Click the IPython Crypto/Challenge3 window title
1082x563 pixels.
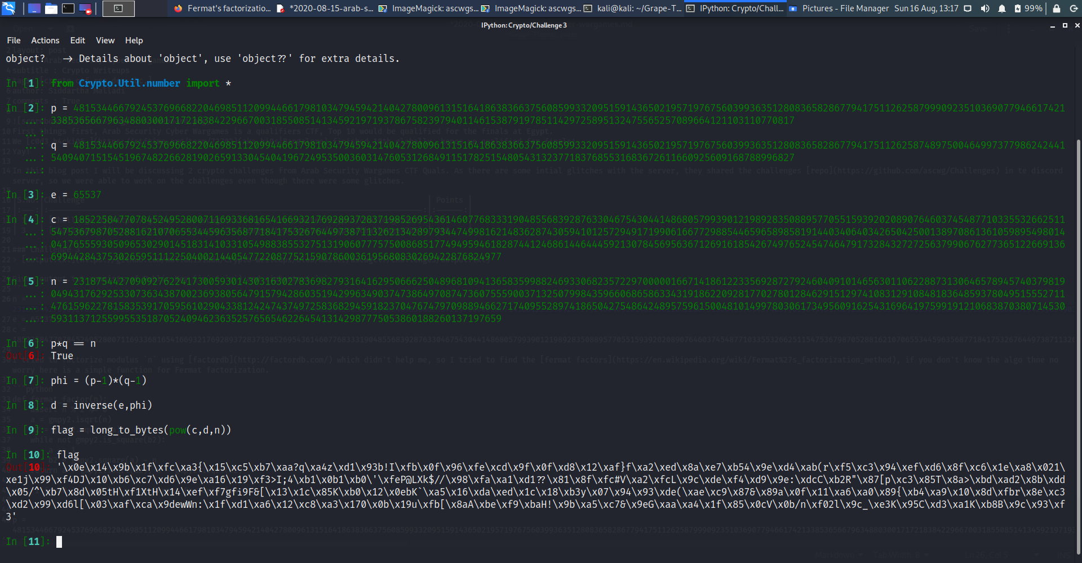[524, 25]
